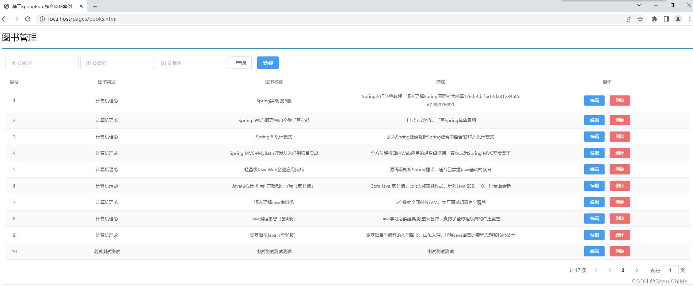
Task: Delete the Java核心技术 卷I row
Action: [620, 186]
